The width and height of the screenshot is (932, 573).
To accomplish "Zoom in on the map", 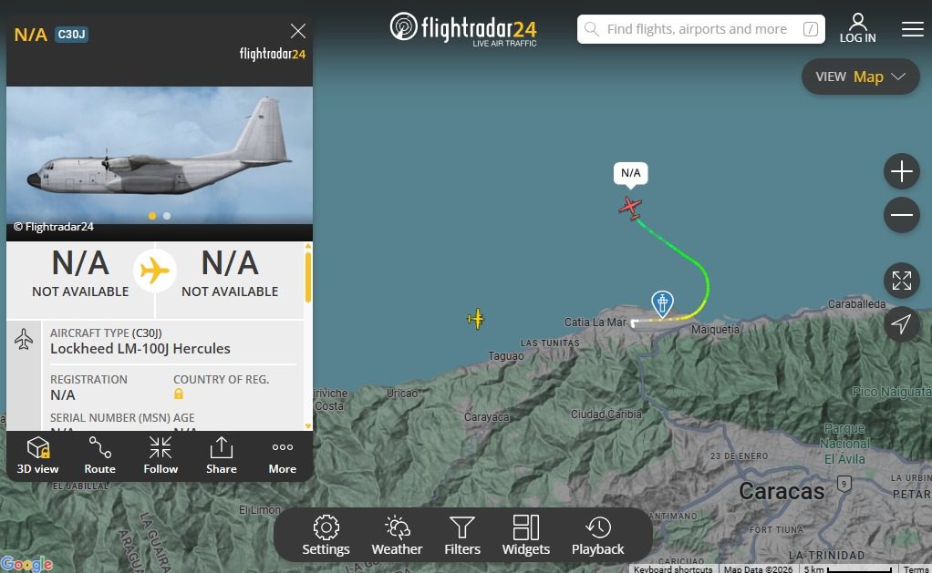I will (902, 171).
